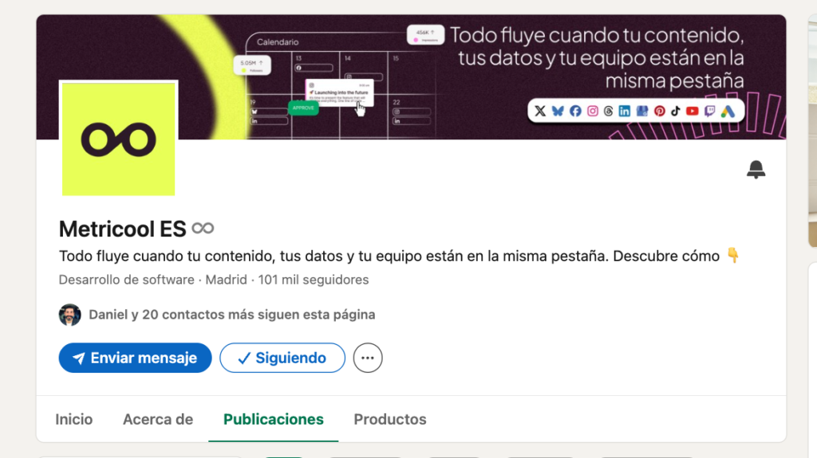Select the Publicaciones tab
Screen dimensions: 817x458
pos(274,419)
